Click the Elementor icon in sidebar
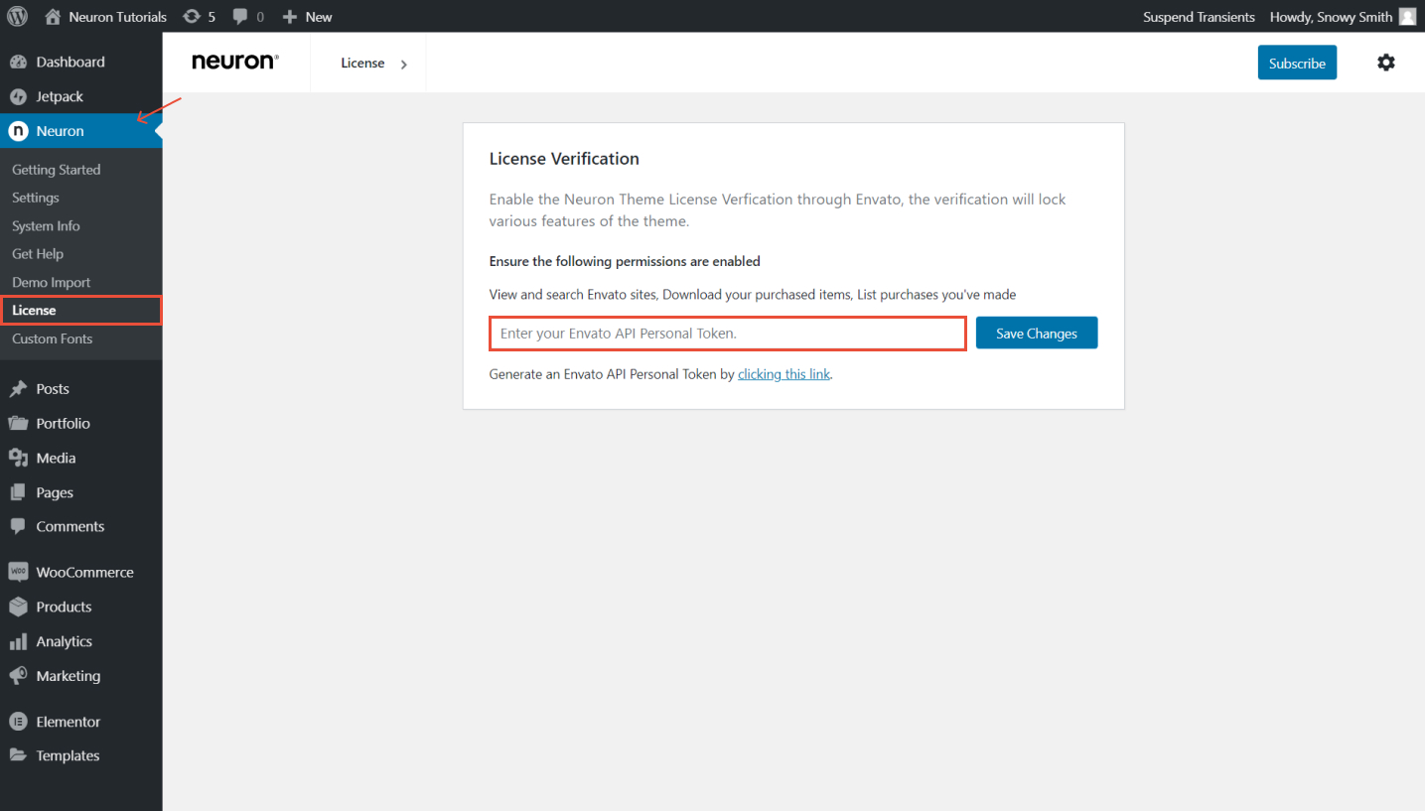The image size is (1425, 811). (x=18, y=722)
